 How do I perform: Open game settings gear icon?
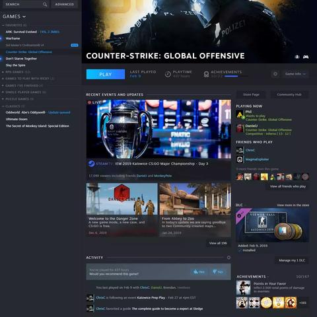pos(275,74)
